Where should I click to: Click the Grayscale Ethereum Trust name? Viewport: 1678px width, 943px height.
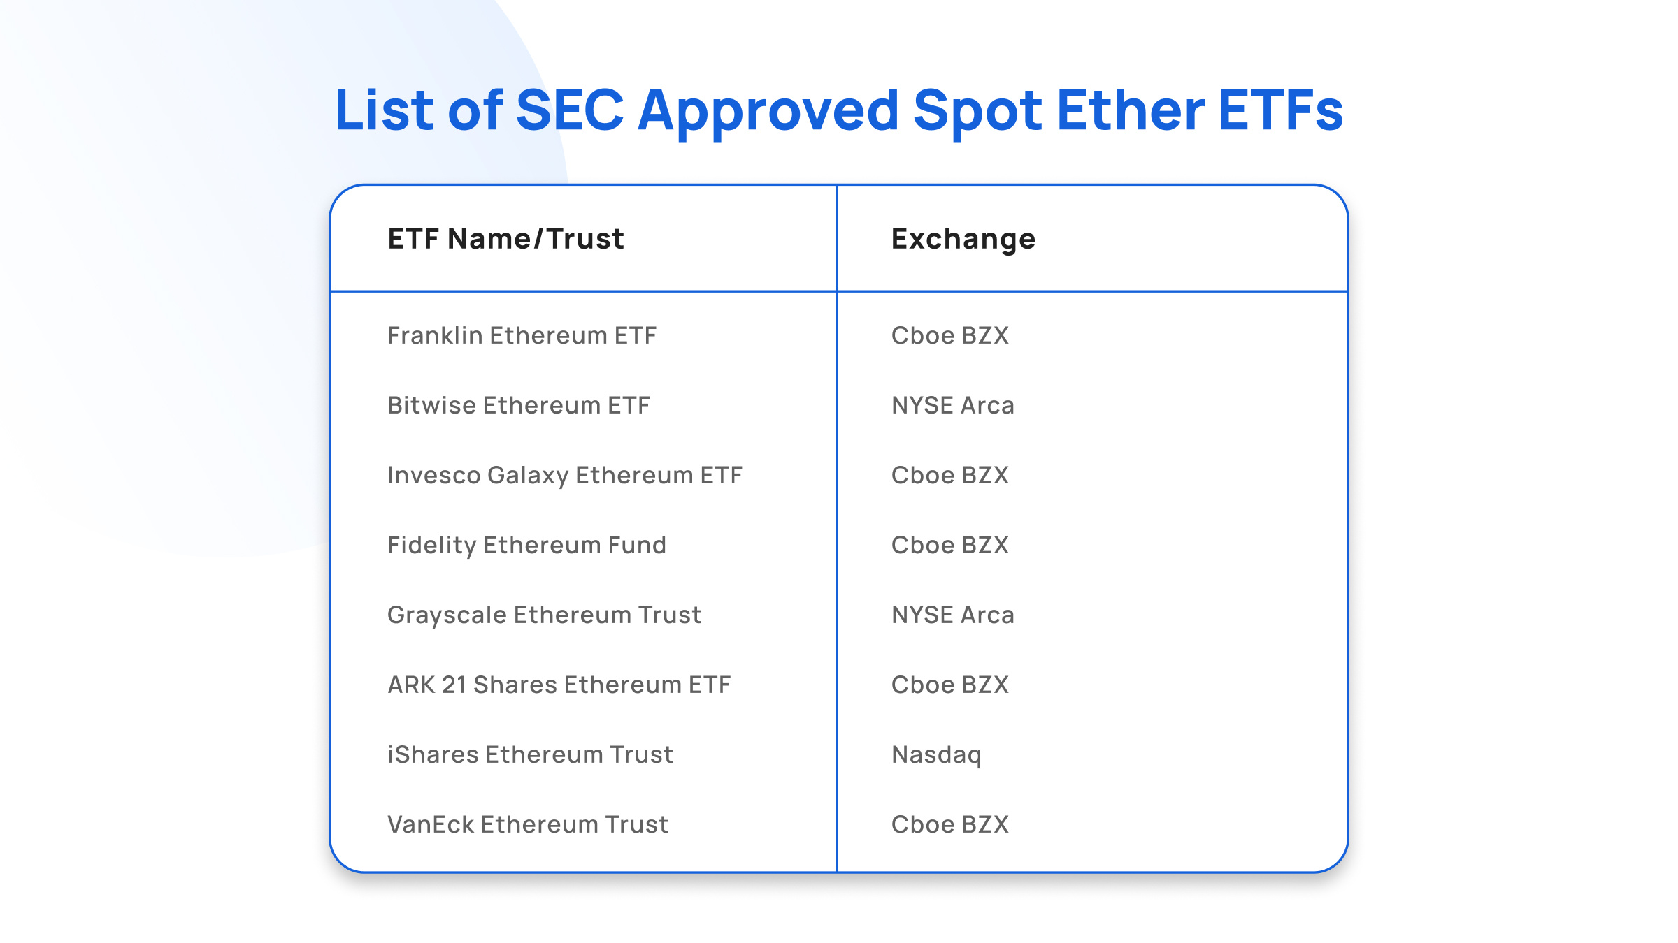544,615
